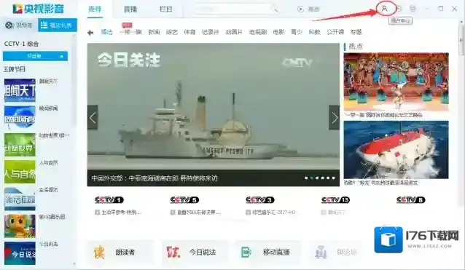Open the 人与自然 program thumbnail
The width and height of the screenshot is (465, 270).
coord(20,172)
